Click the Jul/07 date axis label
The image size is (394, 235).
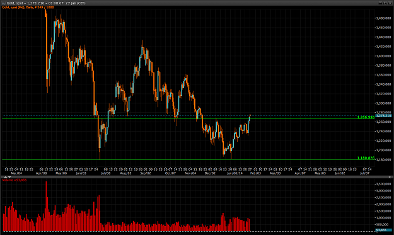click(x=364, y=173)
